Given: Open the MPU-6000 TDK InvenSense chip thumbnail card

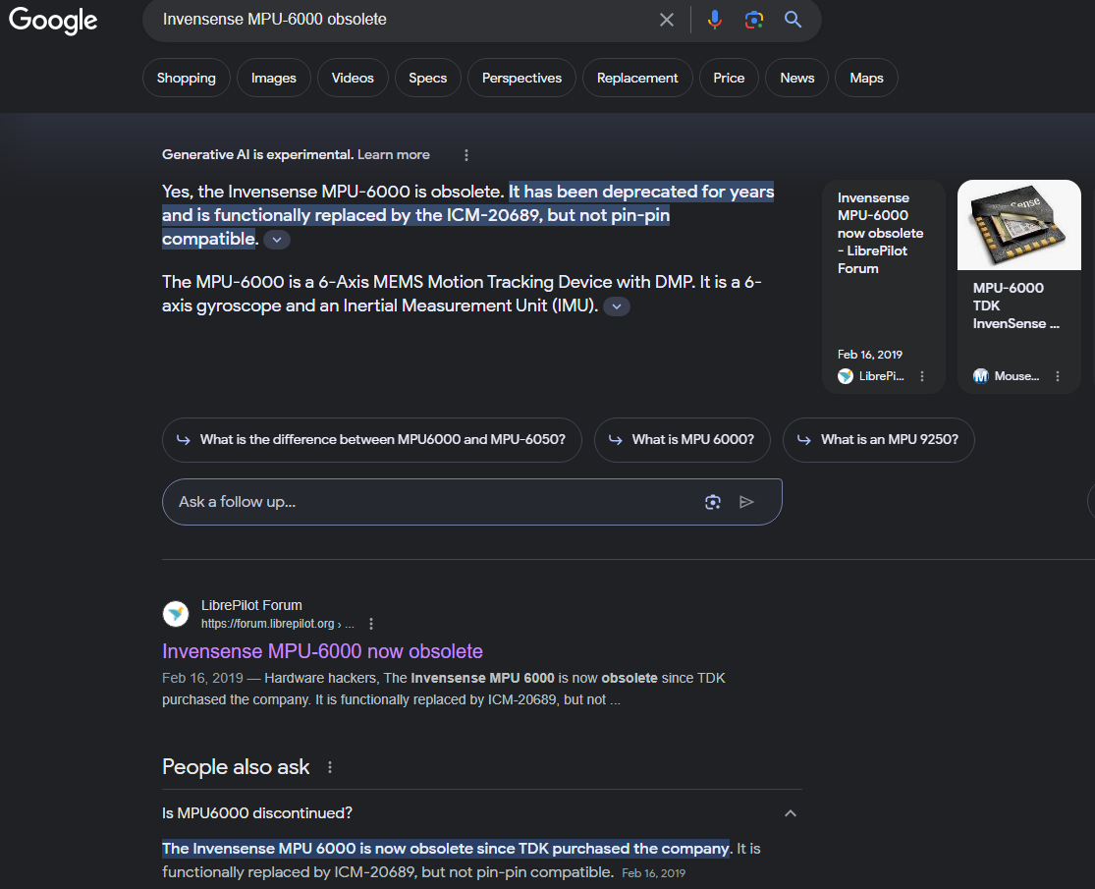Looking at the screenshot, I should click(1017, 285).
